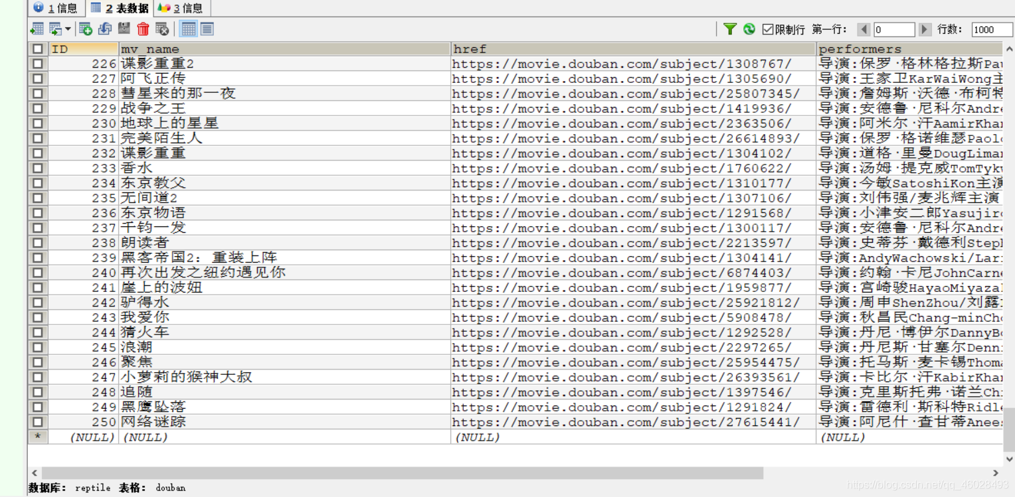Screen dimensions: 1015x497
Task: Check the row checkbox for ID 250
Action: point(38,422)
